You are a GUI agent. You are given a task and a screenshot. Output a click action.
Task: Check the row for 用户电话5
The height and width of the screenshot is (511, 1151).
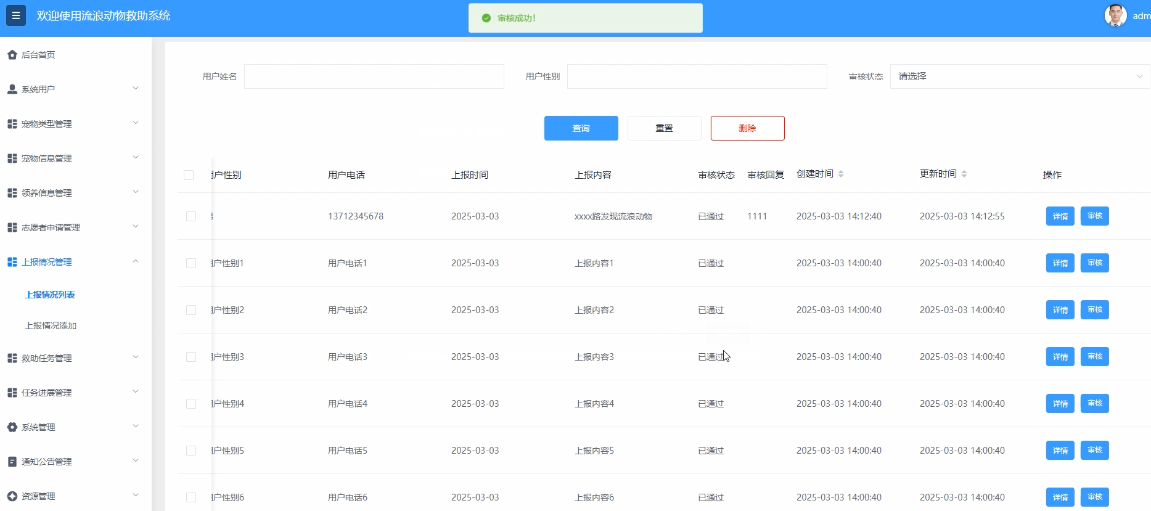tap(191, 451)
